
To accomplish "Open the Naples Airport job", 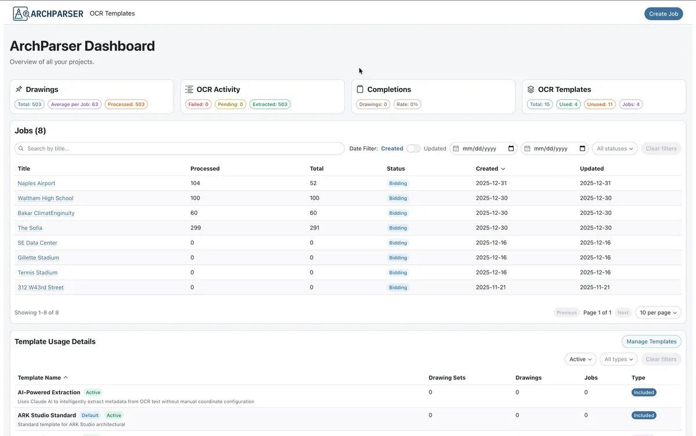I will tap(36, 183).
